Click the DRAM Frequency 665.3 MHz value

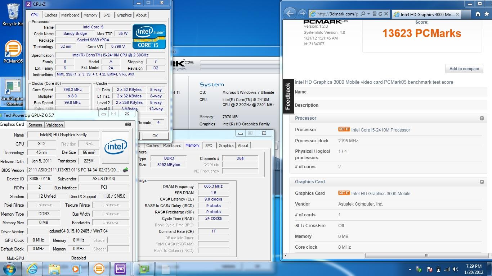click(213, 186)
